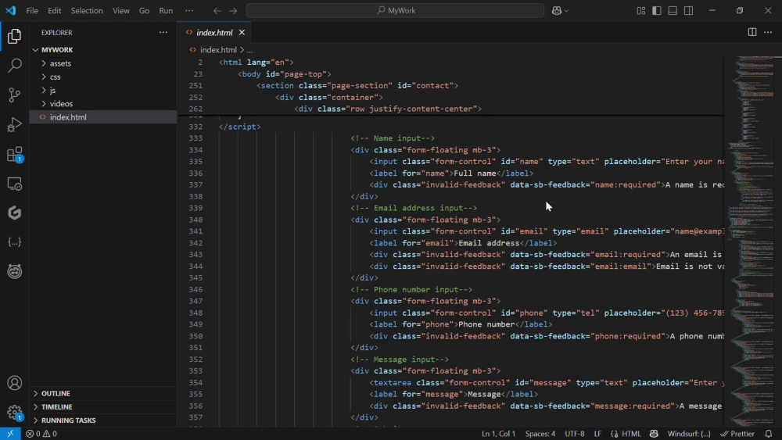Open the curly braces JSON extension icon

pyautogui.click(x=14, y=242)
